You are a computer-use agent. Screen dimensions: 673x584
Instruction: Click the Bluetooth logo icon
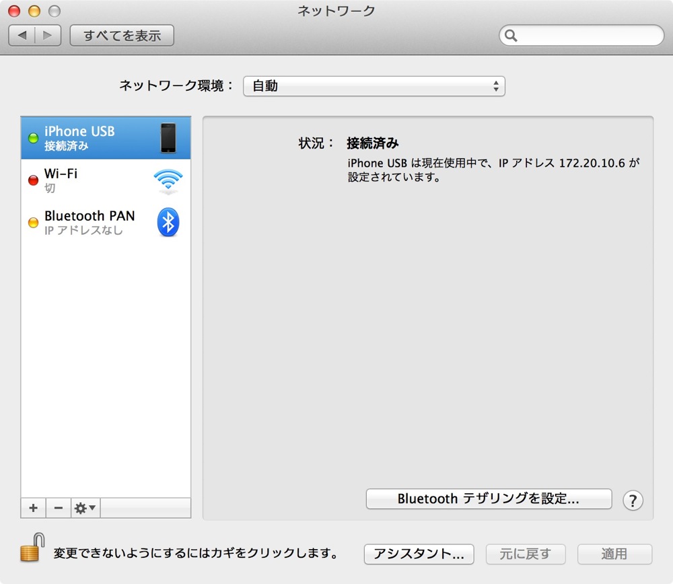coord(168,222)
